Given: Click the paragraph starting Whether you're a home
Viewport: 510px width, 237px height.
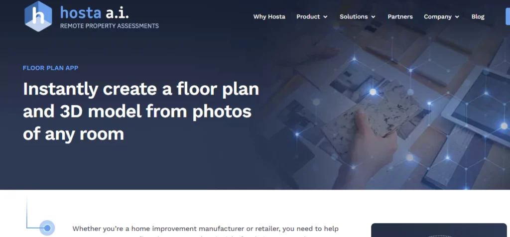Looking at the screenshot, I should (x=206, y=232).
